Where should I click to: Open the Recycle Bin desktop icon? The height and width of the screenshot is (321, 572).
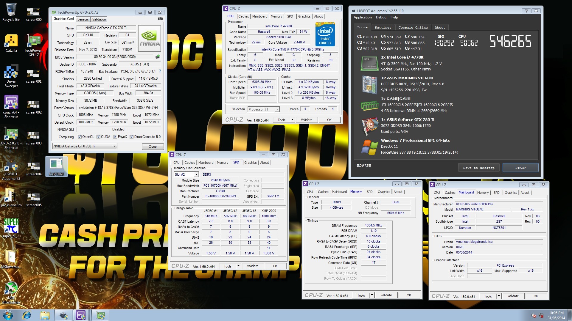pos(11,12)
